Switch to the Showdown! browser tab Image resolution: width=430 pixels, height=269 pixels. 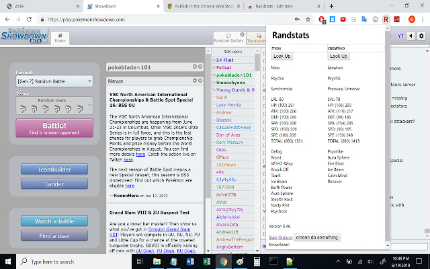click(x=124, y=6)
